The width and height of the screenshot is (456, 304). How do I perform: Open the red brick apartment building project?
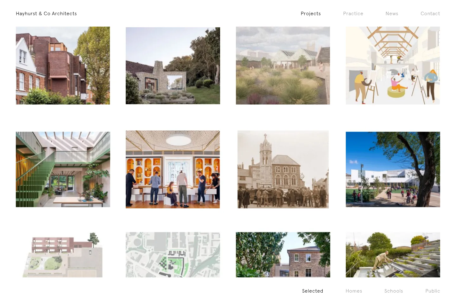point(63,66)
